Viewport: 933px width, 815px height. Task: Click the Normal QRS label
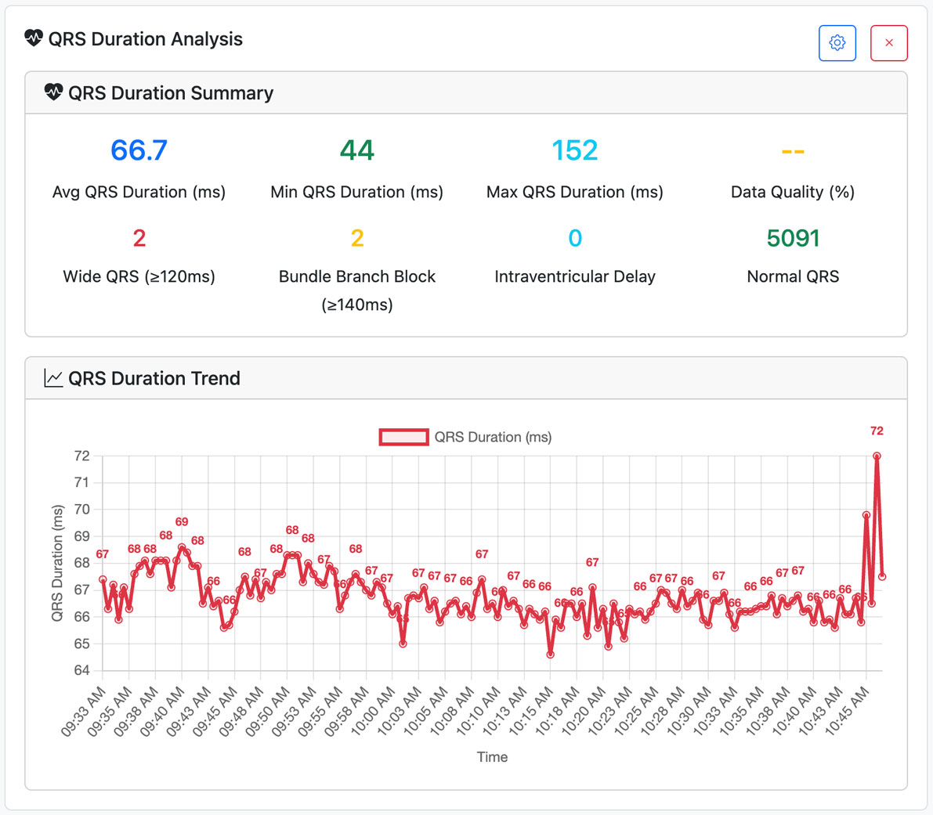pos(794,276)
